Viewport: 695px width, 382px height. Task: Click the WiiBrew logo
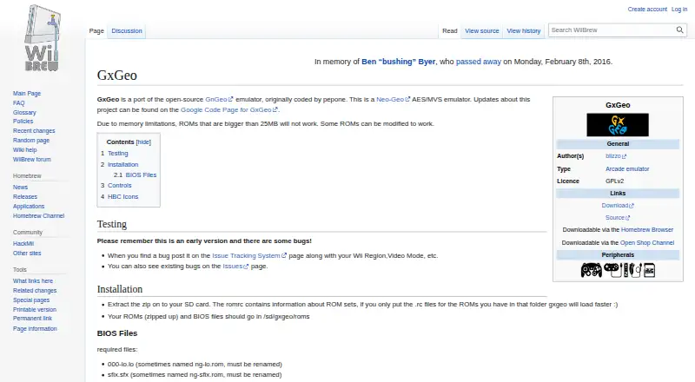tap(42, 38)
